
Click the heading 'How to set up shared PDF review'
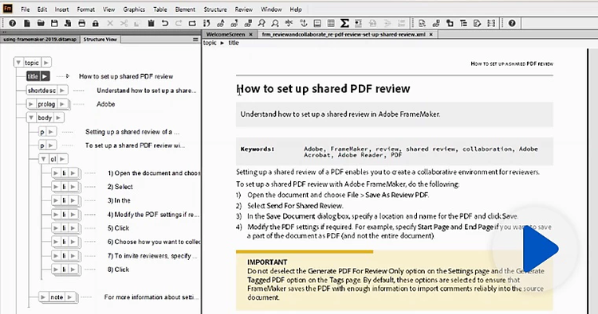click(324, 89)
